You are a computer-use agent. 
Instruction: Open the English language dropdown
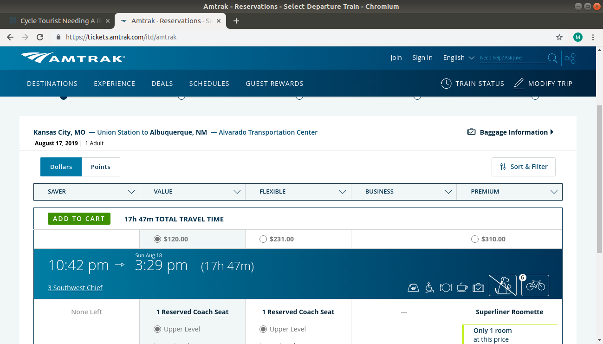coord(459,58)
